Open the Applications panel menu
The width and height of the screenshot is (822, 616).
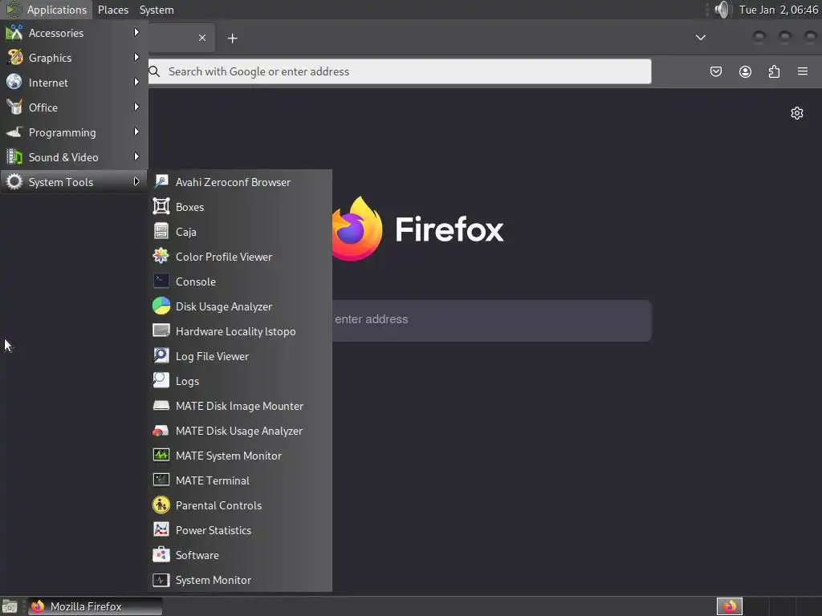click(x=47, y=10)
